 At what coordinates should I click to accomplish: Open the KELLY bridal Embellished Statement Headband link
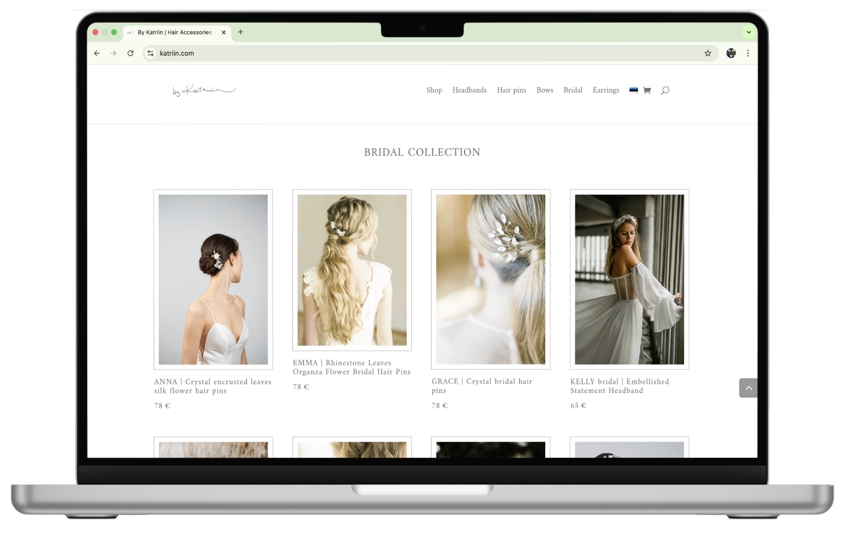coord(619,386)
